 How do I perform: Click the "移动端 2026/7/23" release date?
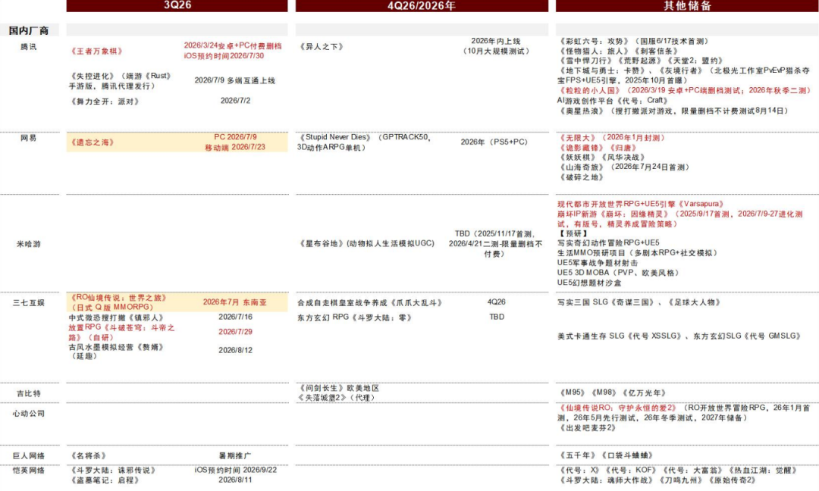click(235, 147)
